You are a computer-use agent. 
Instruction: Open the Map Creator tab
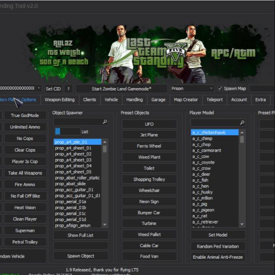click(186, 100)
